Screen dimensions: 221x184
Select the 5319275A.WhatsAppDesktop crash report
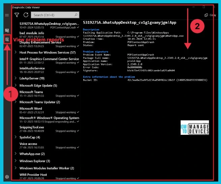[49, 26]
